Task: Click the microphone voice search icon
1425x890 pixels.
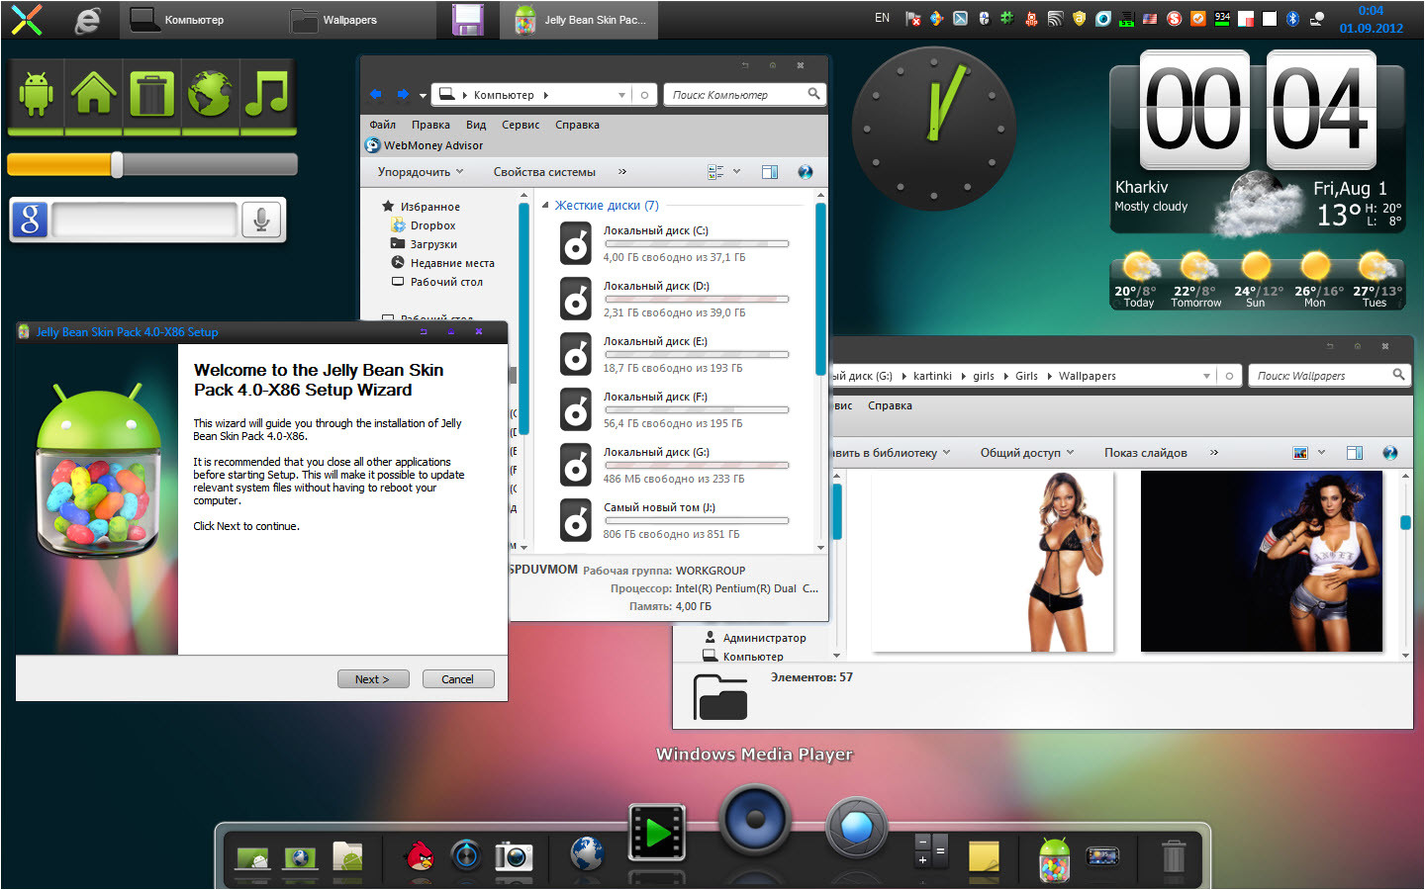Action: click(261, 220)
